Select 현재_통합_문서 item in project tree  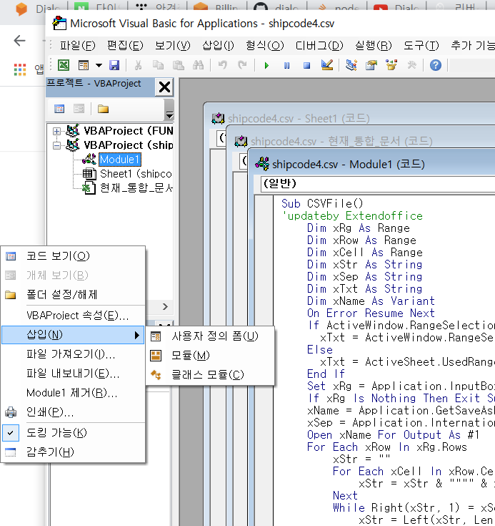(136, 187)
